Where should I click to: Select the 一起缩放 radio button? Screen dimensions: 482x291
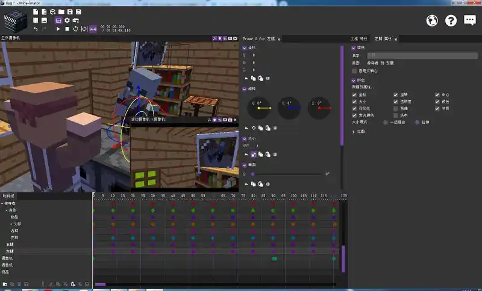[x=385, y=122]
